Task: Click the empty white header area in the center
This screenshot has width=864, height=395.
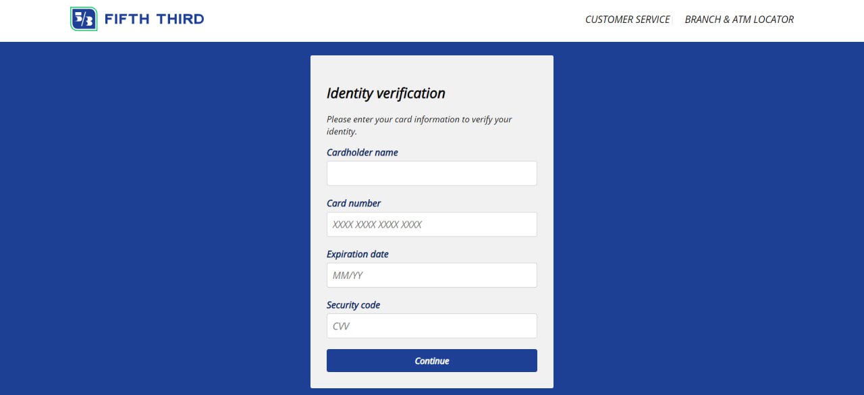Action: pyautogui.click(x=391, y=20)
